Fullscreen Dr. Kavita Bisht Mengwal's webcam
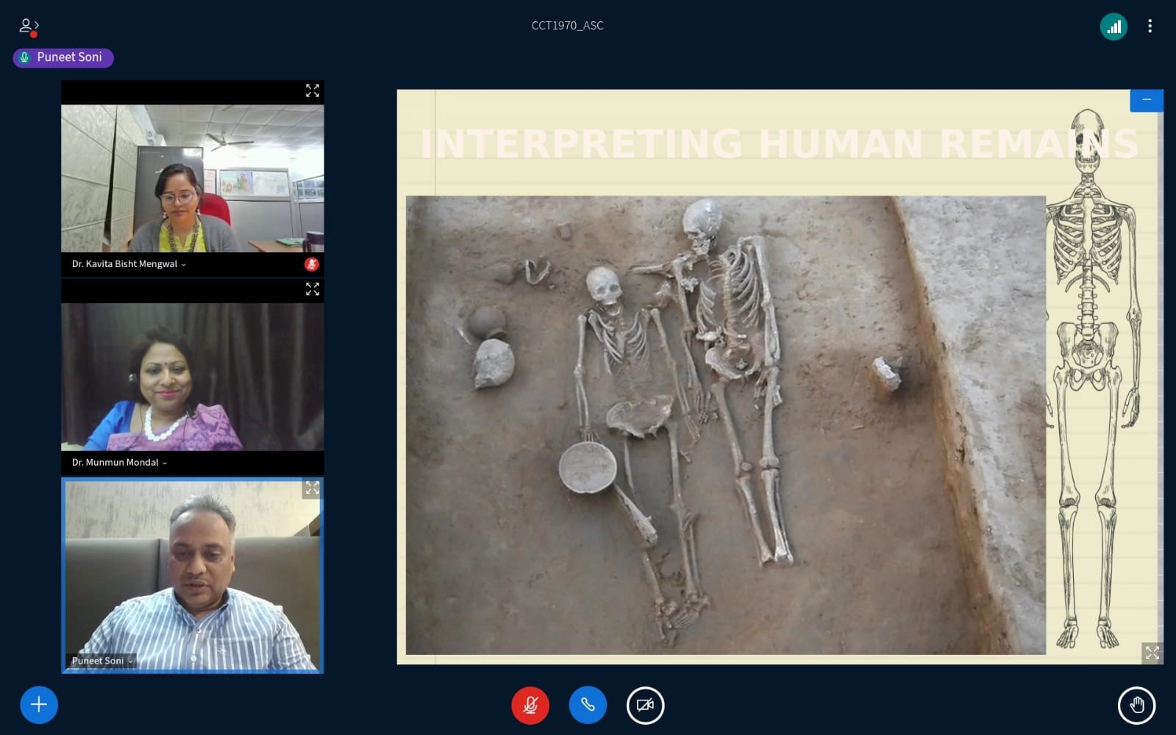 tap(313, 90)
